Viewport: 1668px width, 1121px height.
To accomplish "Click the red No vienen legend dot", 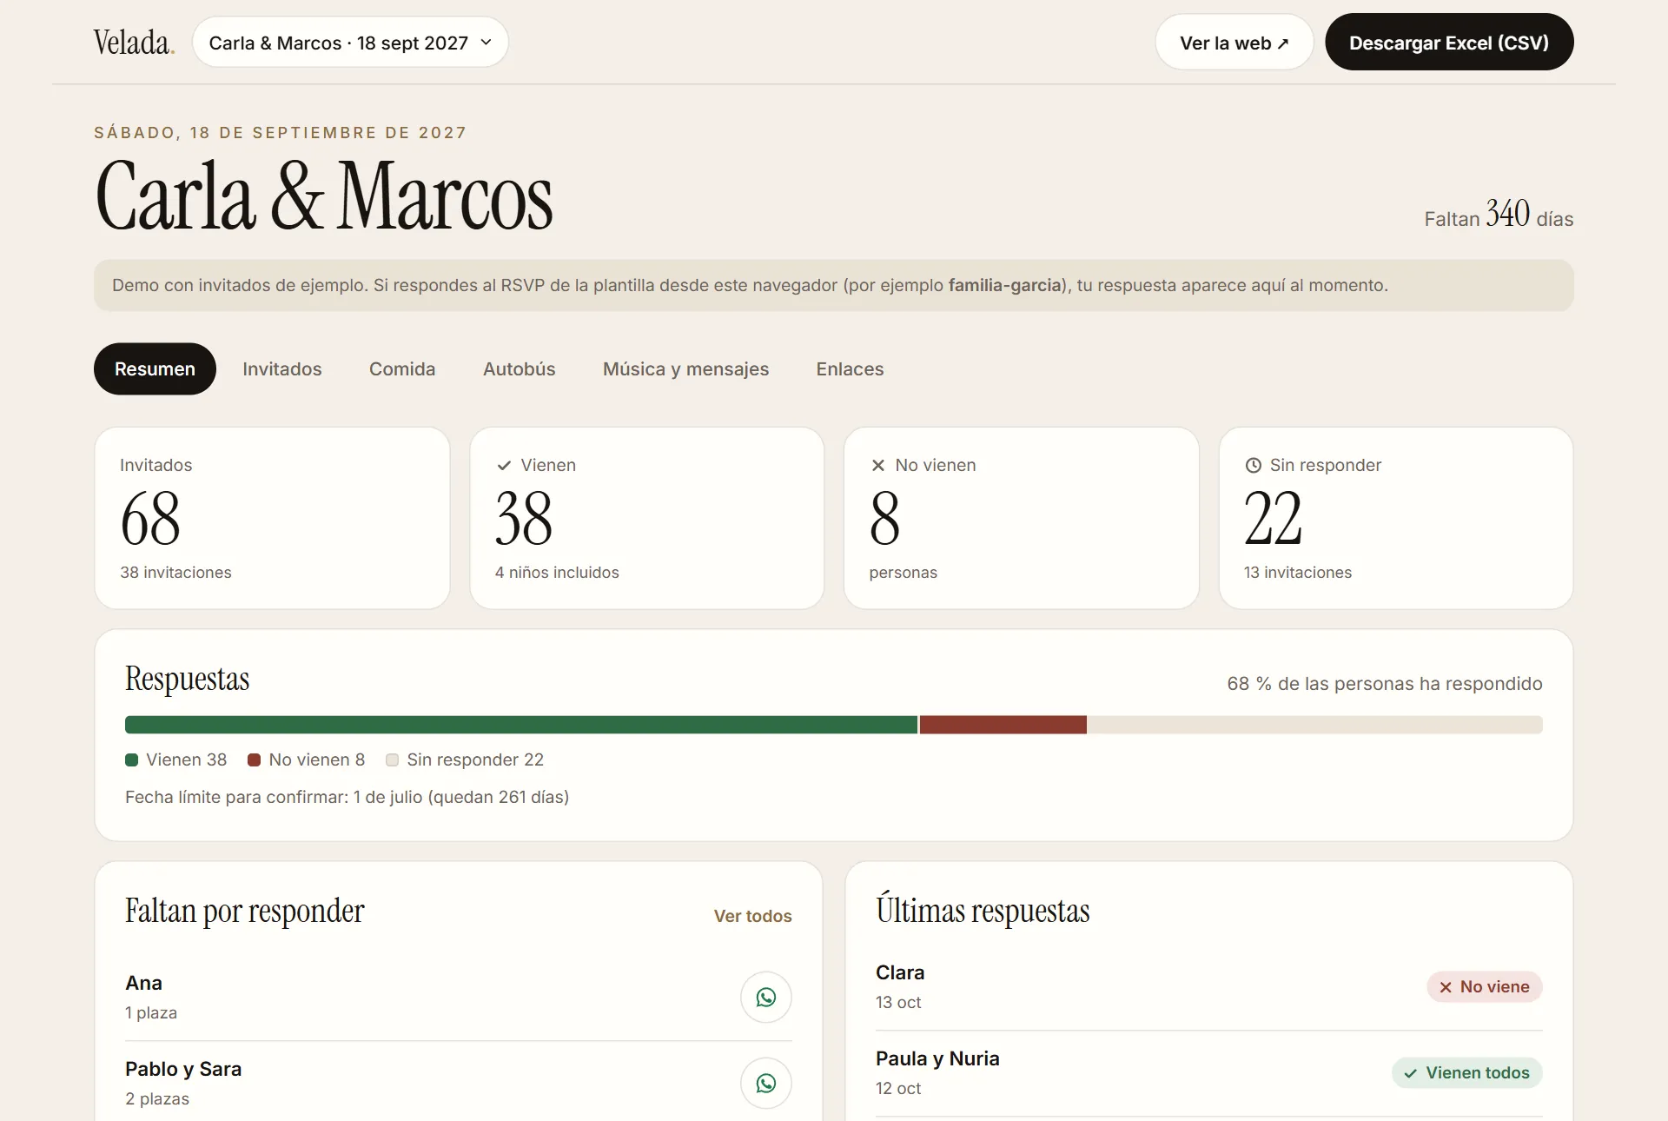I will 255,760.
